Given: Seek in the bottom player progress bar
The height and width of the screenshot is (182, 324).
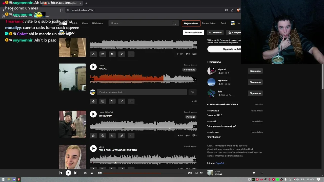Looking at the screenshot, I should click(x=145, y=173).
